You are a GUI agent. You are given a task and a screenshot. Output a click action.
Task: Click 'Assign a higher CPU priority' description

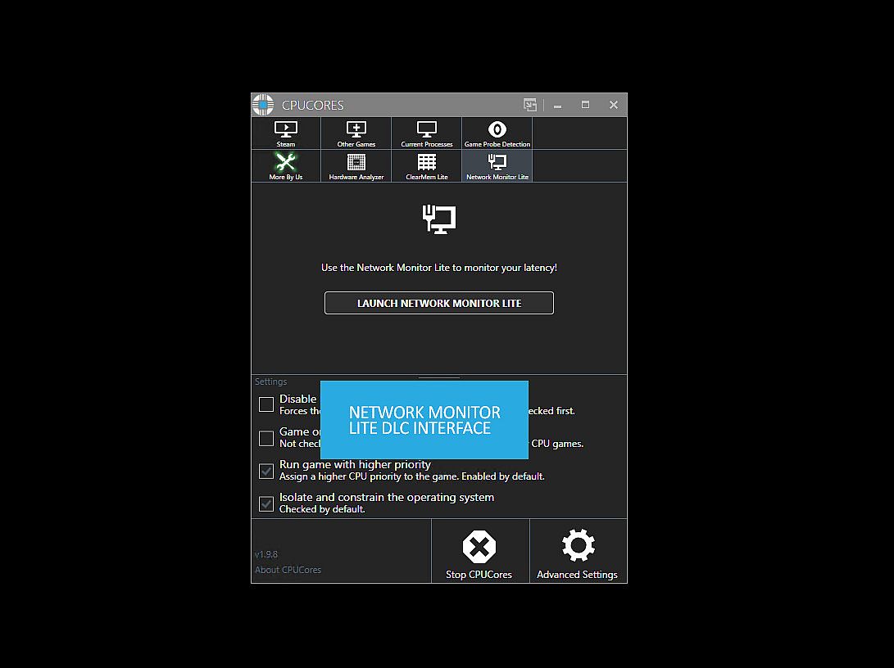click(x=411, y=476)
